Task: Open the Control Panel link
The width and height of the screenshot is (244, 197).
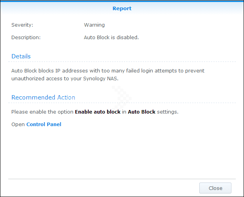Action: pyautogui.click(x=44, y=125)
